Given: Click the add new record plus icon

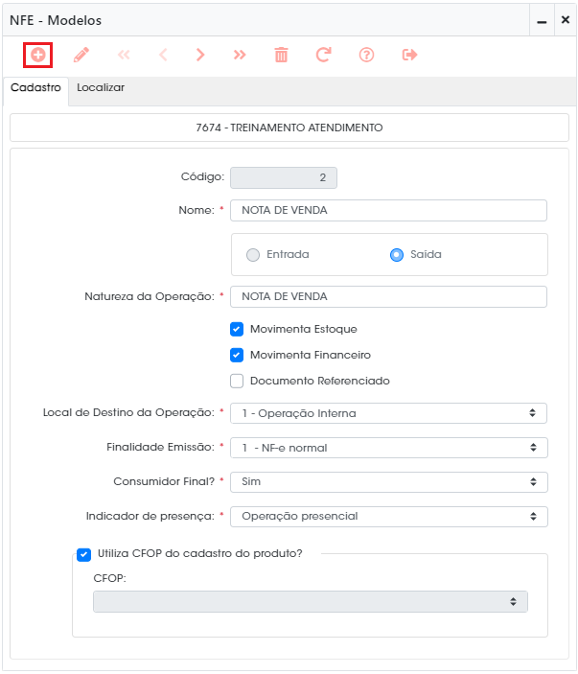Looking at the screenshot, I should 37,55.
